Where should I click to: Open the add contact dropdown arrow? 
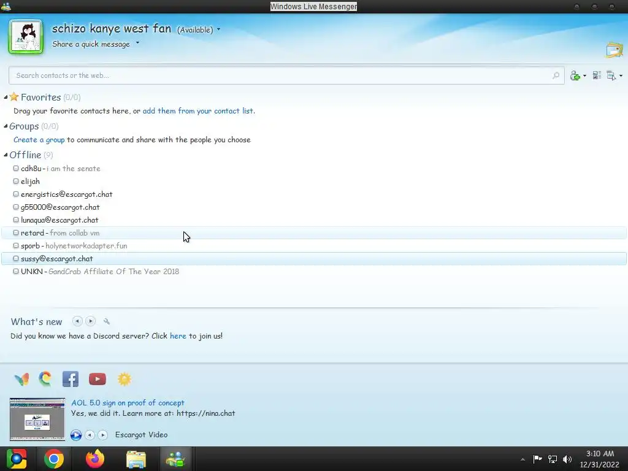[x=584, y=75]
